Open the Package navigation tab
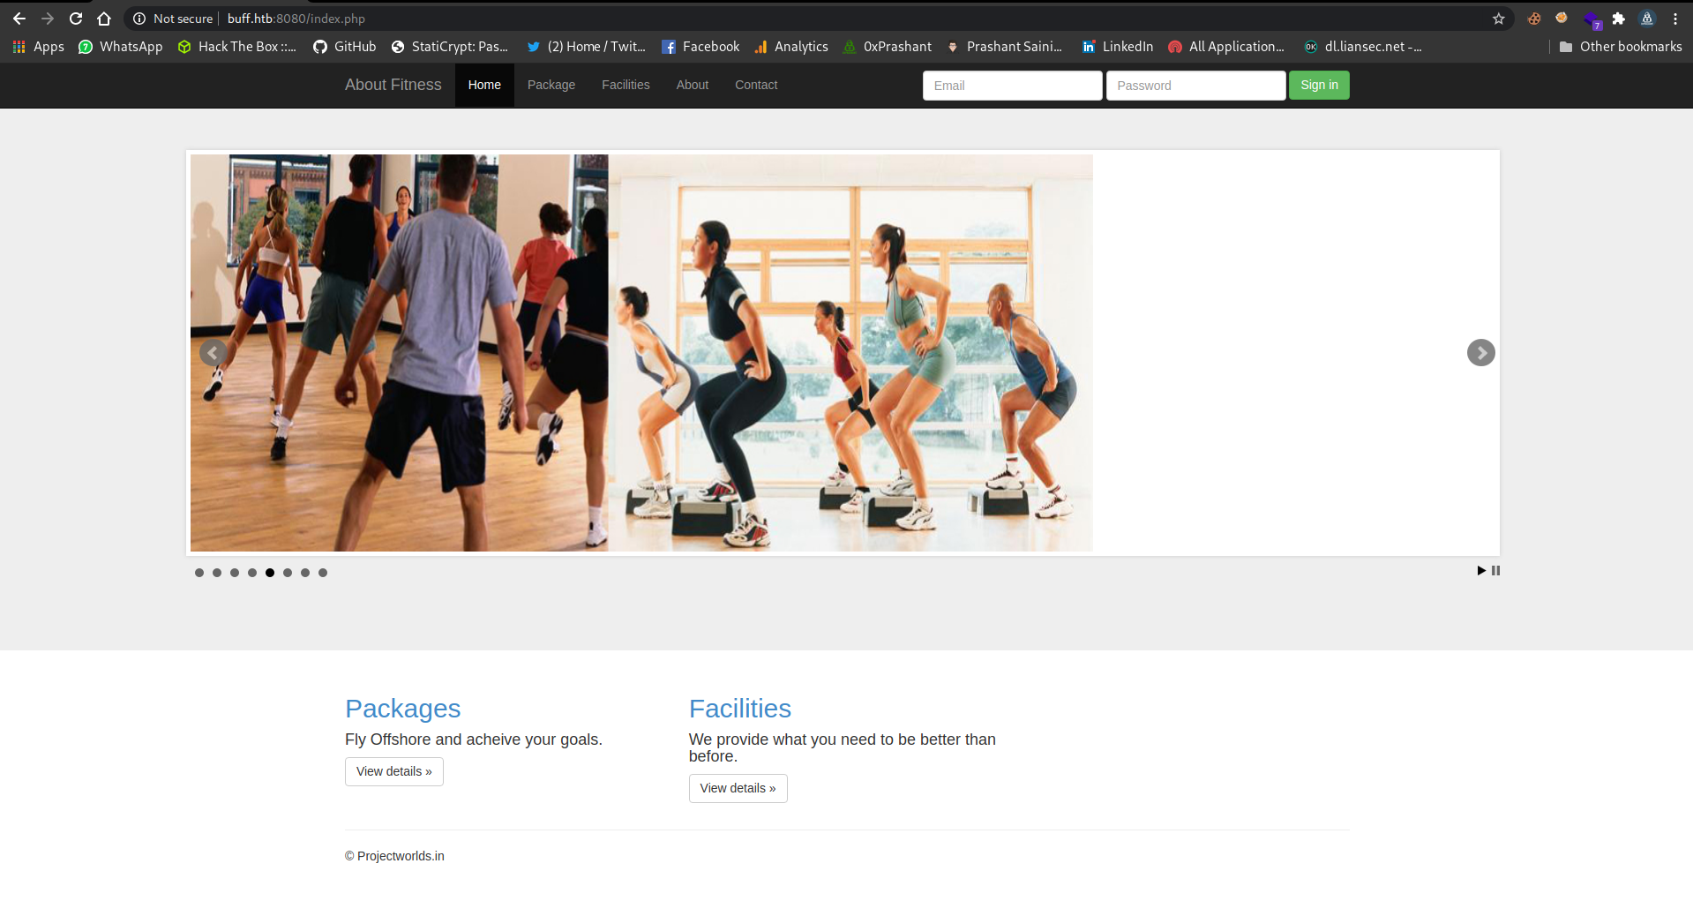 click(x=551, y=86)
